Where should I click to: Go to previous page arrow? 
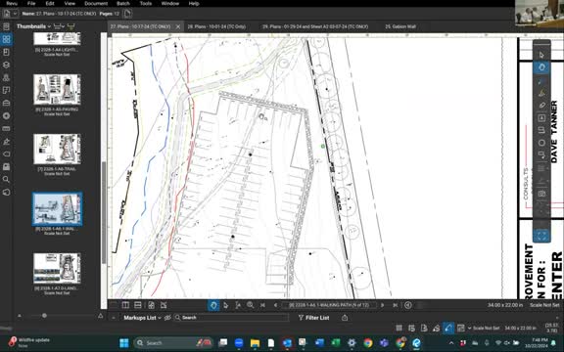click(275, 305)
